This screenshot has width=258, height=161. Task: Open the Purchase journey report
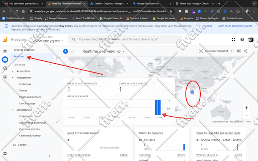[x=30, y=129]
